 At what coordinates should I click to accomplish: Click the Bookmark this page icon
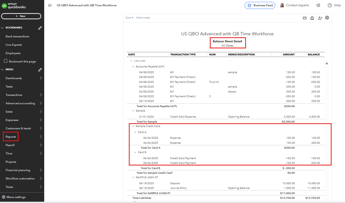6,61
